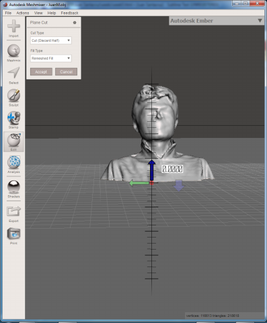The width and height of the screenshot is (267, 323).
Task: Click the Meshmixer title bar app icon
Action: [5, 4]
